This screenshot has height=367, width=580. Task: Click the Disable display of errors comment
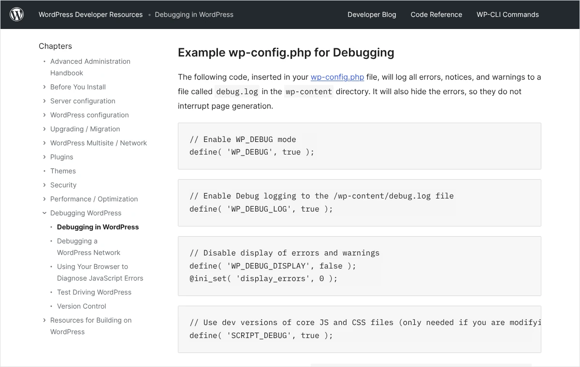pyautogui.click(x=285, y=253)
